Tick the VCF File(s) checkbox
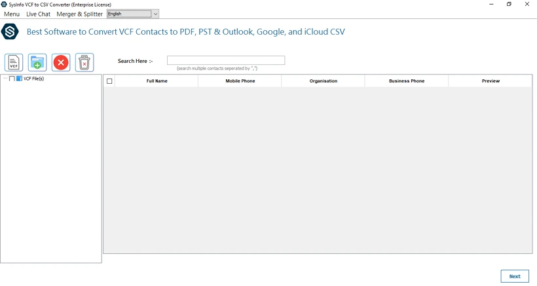 (12, 79)
